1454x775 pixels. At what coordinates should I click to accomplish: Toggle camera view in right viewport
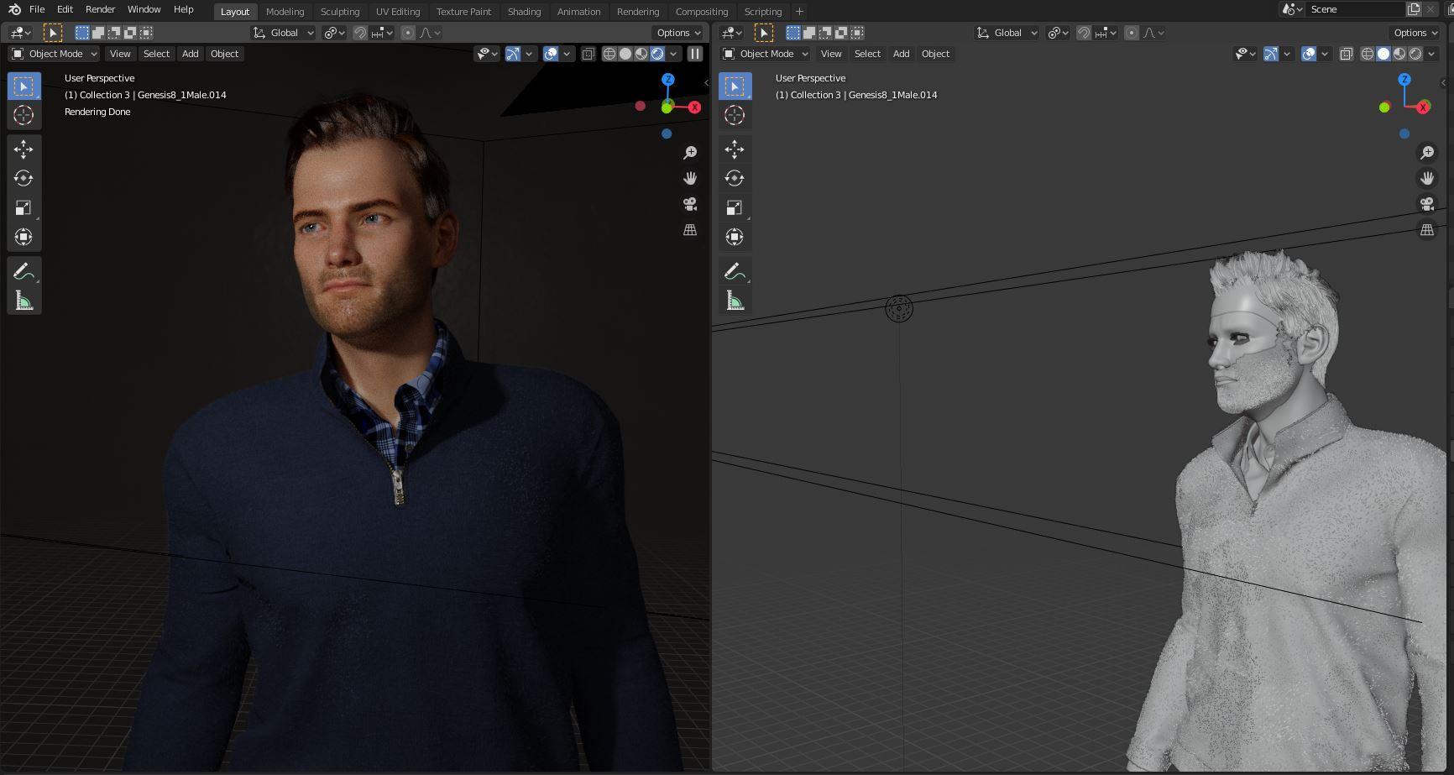(x=1427, y=204)
